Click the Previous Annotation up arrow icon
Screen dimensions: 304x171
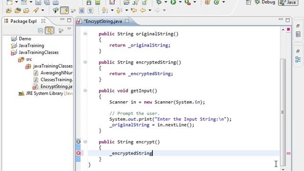tap(119, 10)
